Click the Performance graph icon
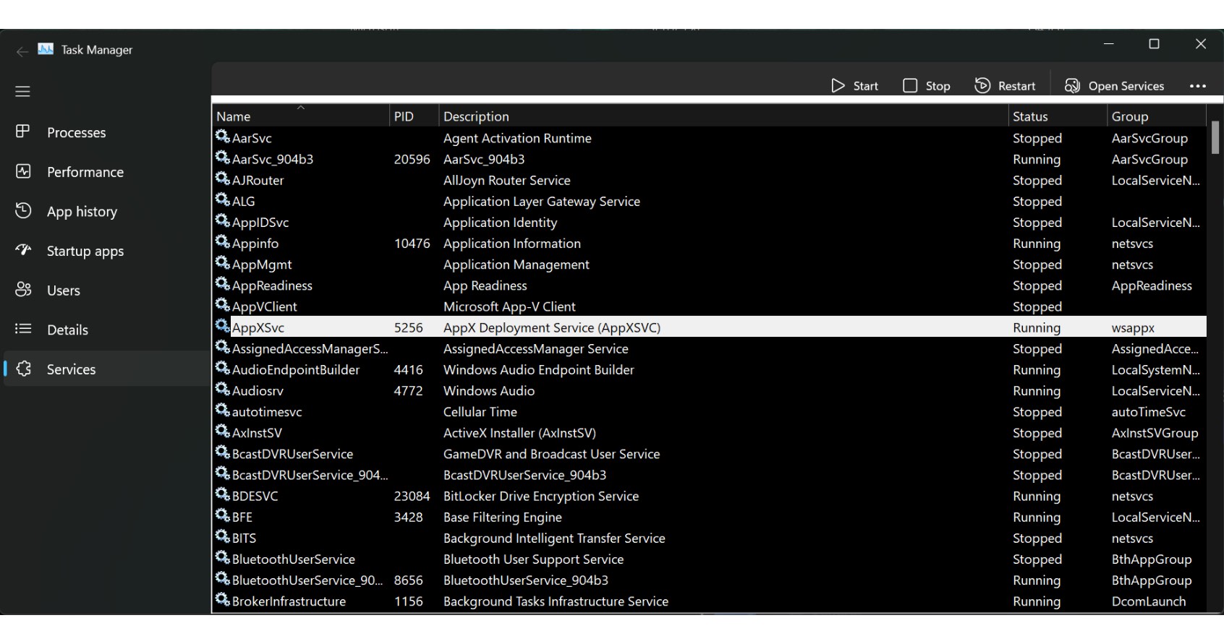 [23, 171]
